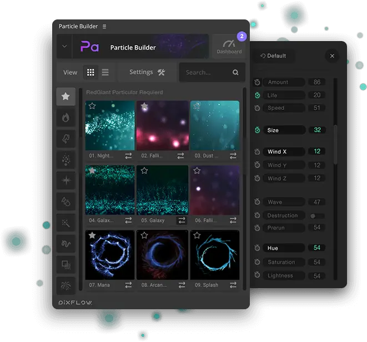Adjust the Hue slider
Viewport: 367px width, 342px height.
(284, 248)
